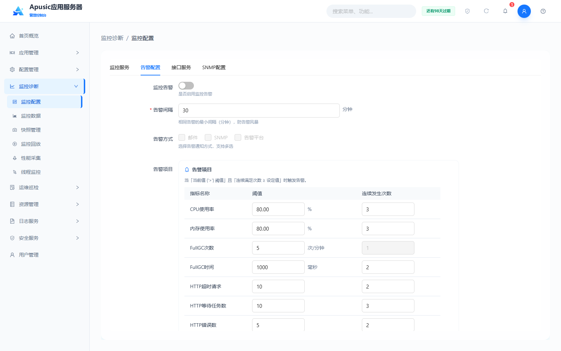This screenshot has height=351, width=561.
Task: Switch to the 监控服务 tab
Action: tap(120, 67)
